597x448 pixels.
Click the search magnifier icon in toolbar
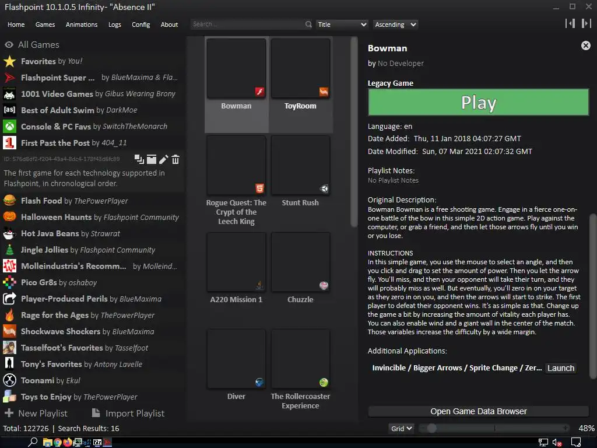308,24
